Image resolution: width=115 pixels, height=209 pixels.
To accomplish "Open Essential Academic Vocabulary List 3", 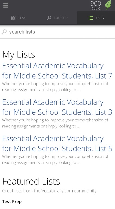I will (x=57, y=107).
